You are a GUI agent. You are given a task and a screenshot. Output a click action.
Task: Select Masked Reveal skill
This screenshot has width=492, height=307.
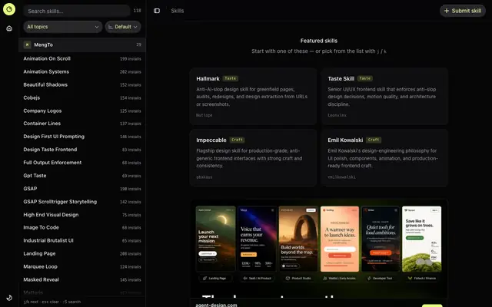[82, 279]
